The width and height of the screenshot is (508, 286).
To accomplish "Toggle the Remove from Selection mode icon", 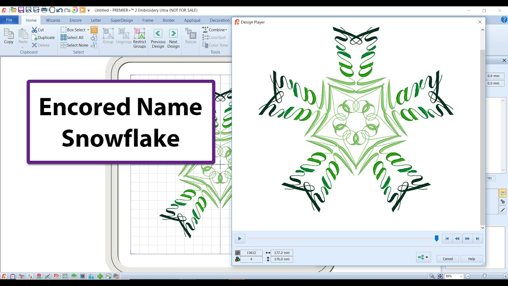I will pos(94,45).
